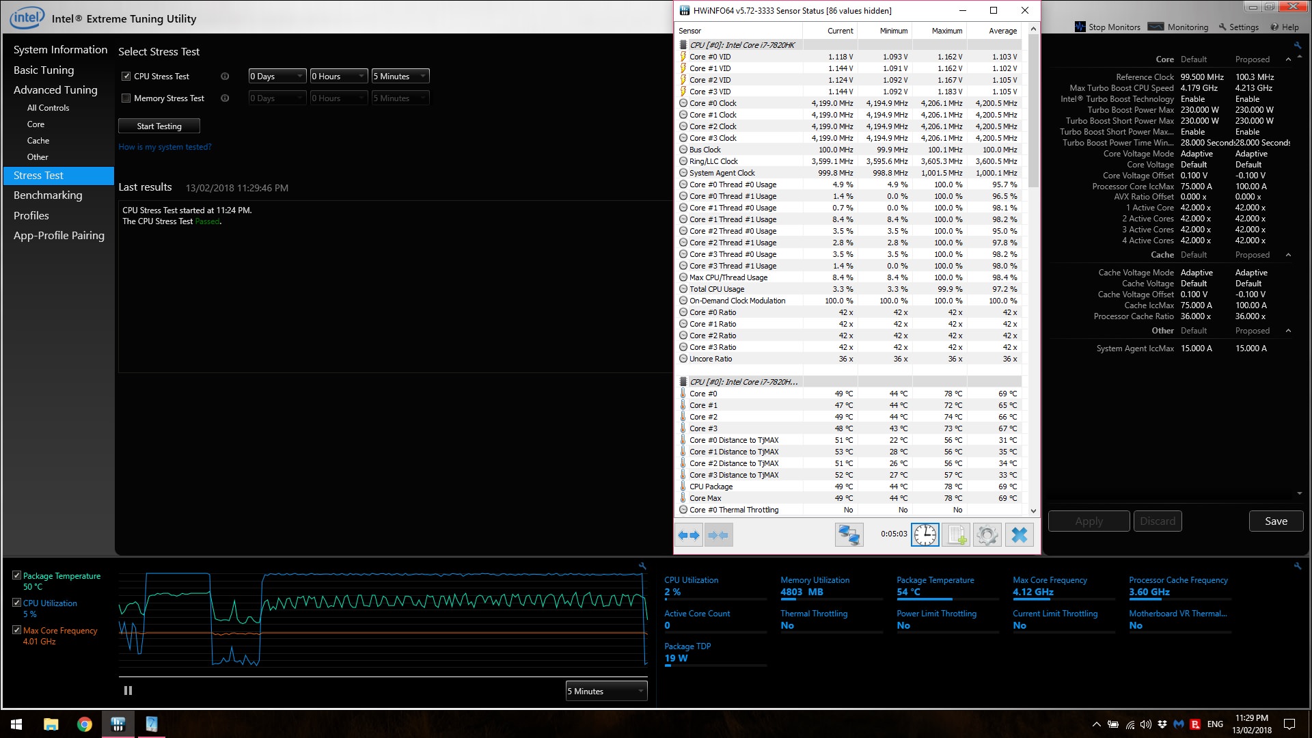Enable Memory Stress Test checkbox
The image size is (1312, 738).
click(126, 98)
